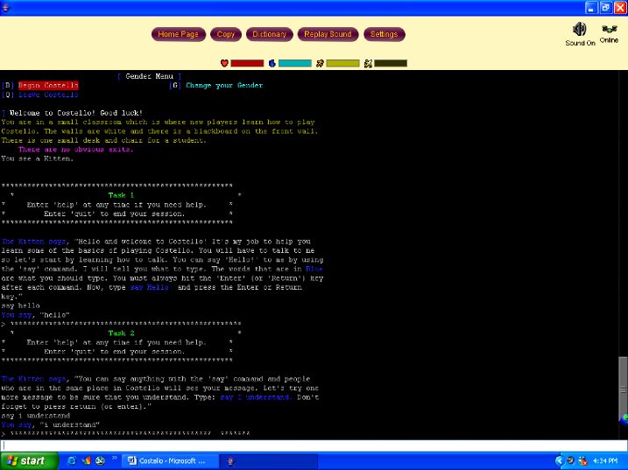Expand hidden system tray icons arrow
This screenshot has height=470, width=628.
click(x=559, y=461)
